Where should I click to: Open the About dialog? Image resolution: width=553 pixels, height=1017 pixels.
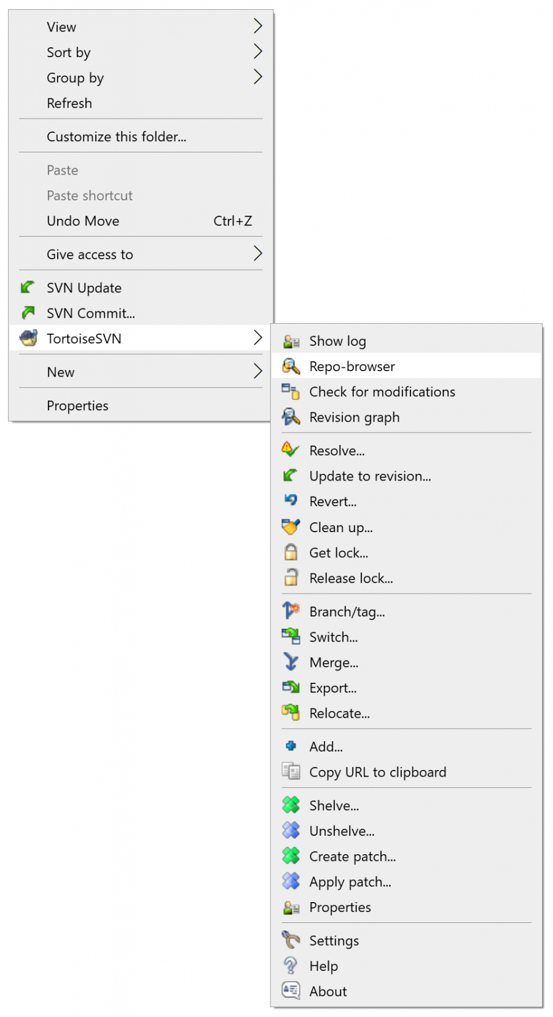[x=327, y=991]
